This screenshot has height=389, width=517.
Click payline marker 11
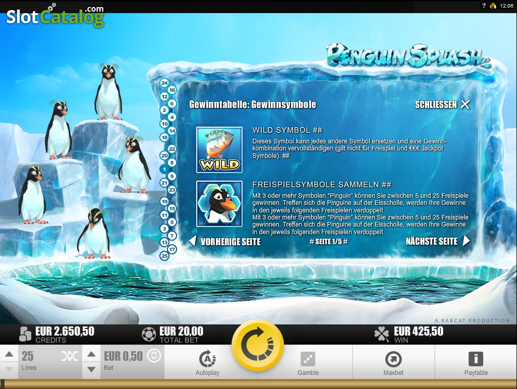click(x=164, y=215)
